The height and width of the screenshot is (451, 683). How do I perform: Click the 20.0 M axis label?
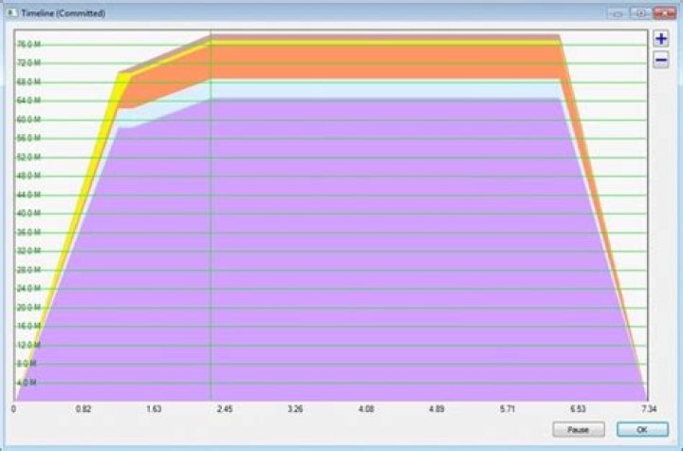coord(28,308)
